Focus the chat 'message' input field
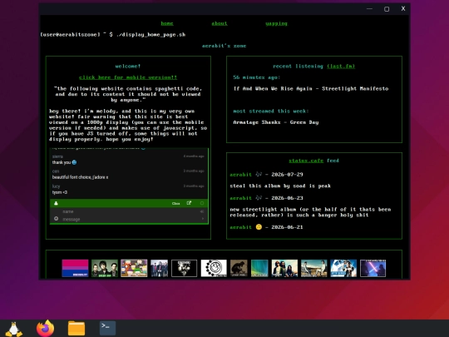This screenshot has width=449, height=337. click(131, 219)
